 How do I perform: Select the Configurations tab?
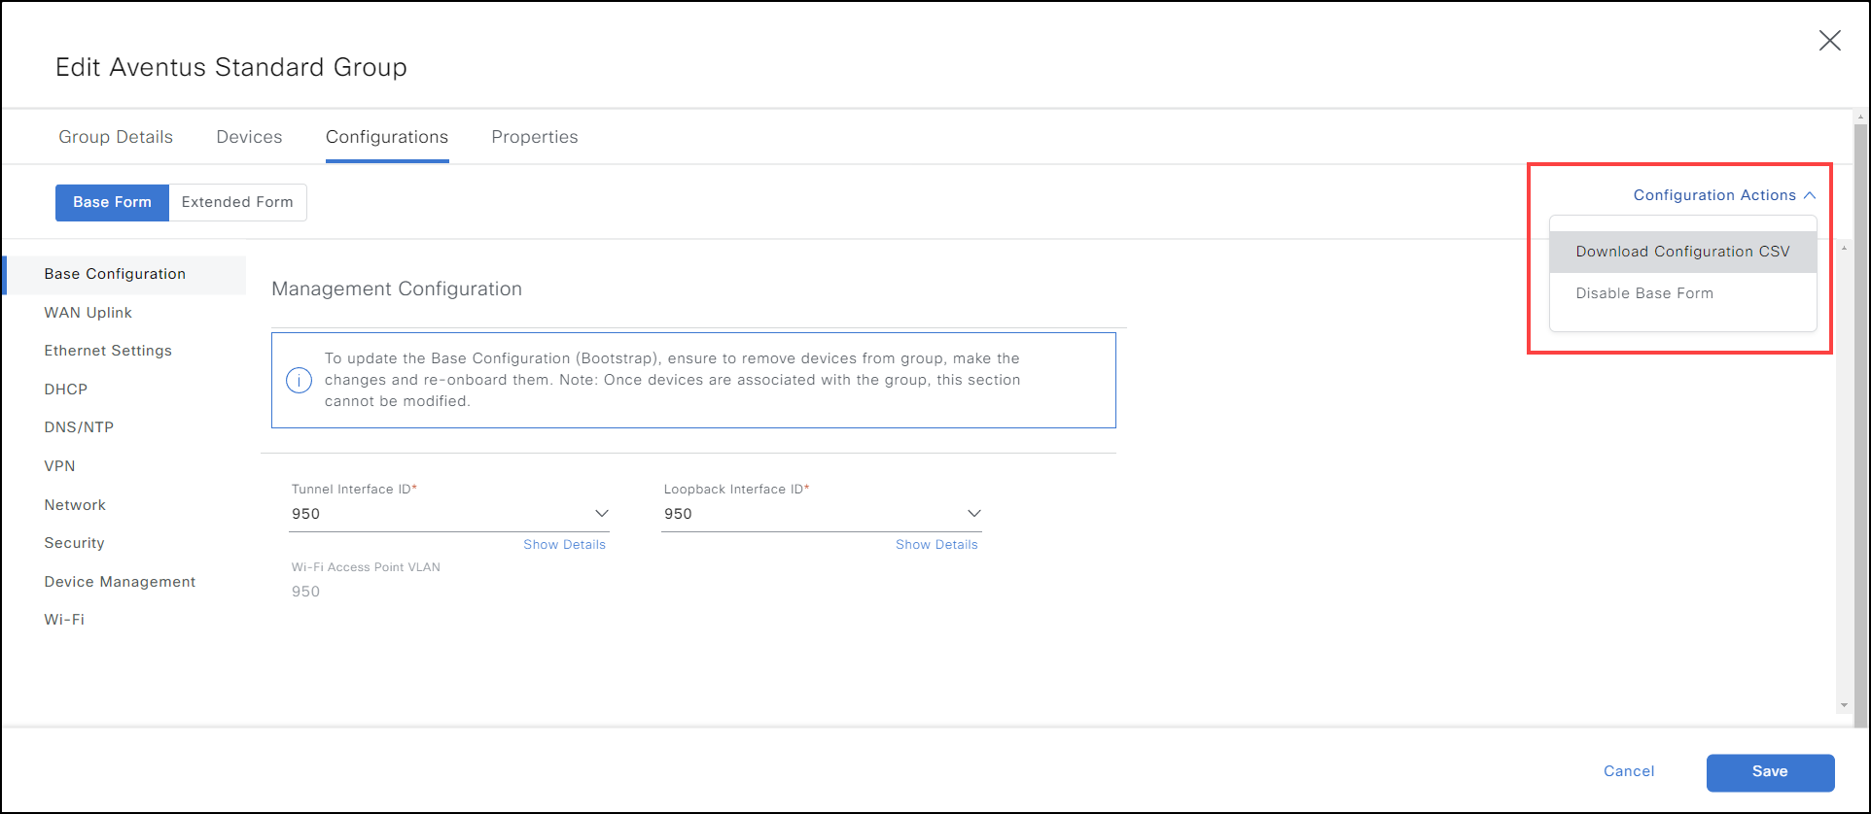click(x=387, y=137)
